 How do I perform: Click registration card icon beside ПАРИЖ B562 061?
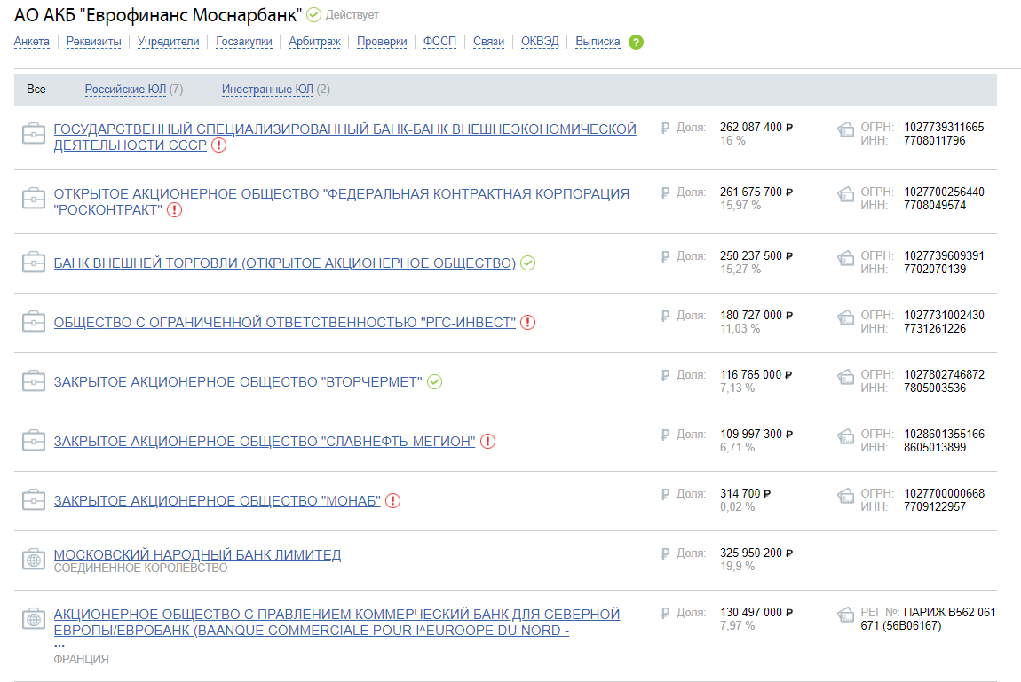click(x=845, y=615)
